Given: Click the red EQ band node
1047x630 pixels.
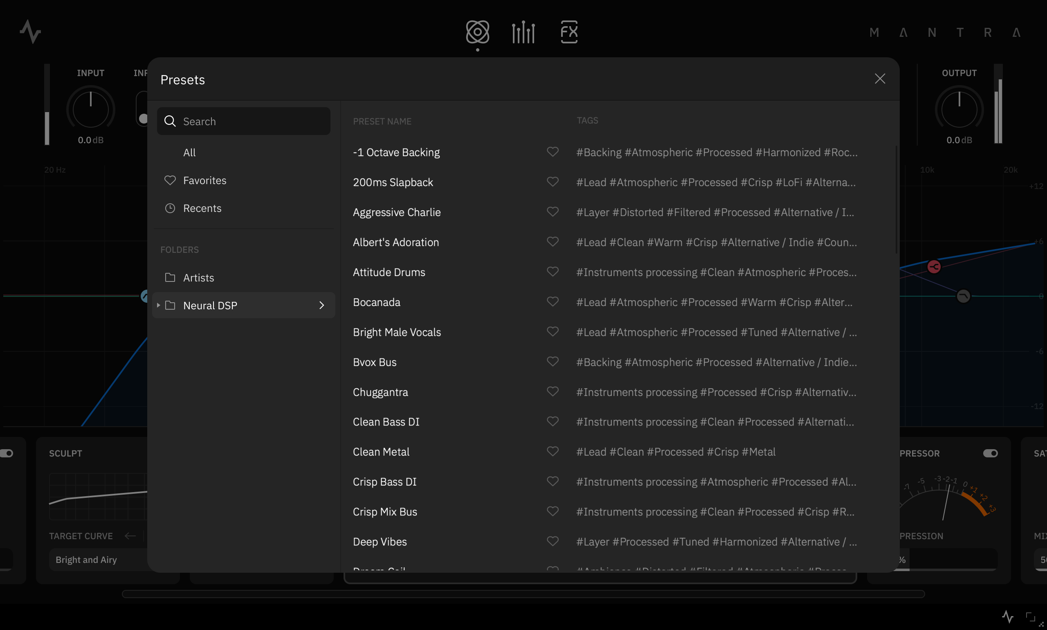Looking at the screenshot, I should (x=934, y=267).
